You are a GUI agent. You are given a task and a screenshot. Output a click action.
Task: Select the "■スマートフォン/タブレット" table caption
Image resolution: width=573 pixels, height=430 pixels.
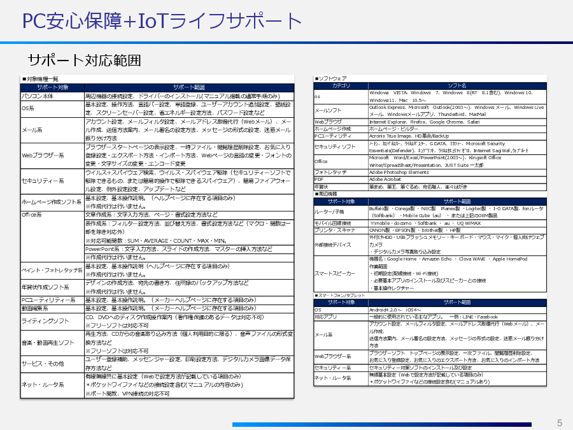pyautogui.click(x=339, y=295)
